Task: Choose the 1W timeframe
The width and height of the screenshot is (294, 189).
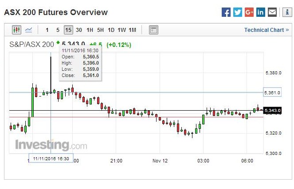Action: pyautogui.click(x=122, y=30)
